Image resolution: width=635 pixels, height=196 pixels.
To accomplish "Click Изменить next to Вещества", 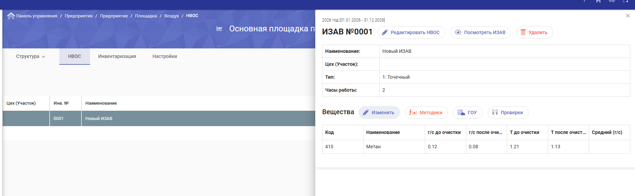I will (x=379, y=112).
